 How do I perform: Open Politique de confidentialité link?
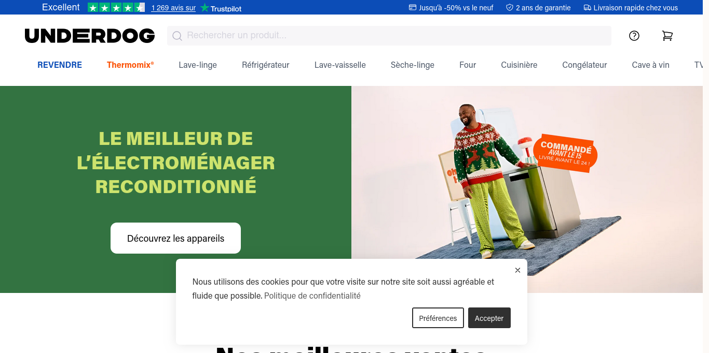click(312, 296)
